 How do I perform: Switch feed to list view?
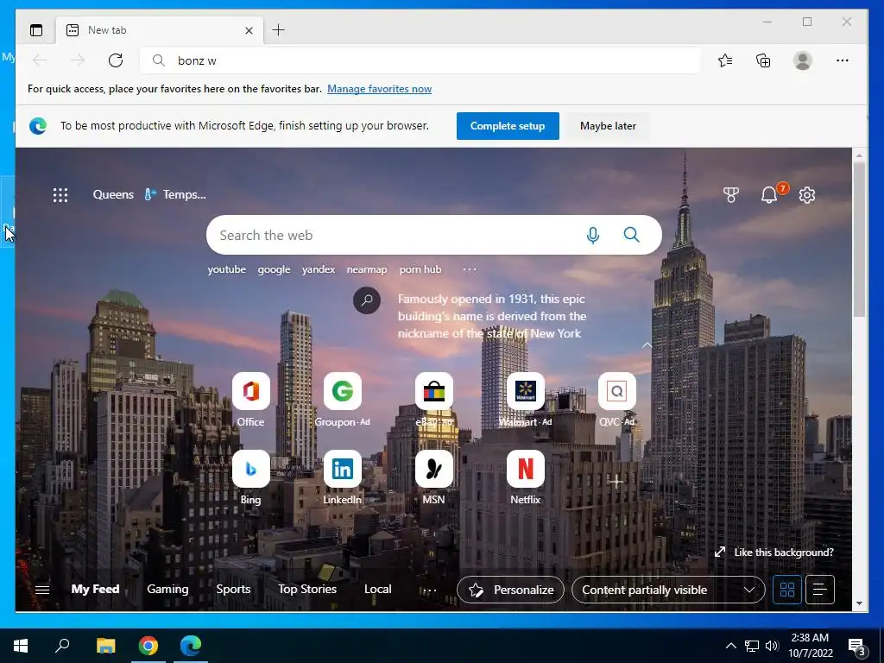tap(820, 590)
